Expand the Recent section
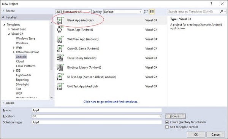Screen dimensions: 228x139 [x=3, y=11]
